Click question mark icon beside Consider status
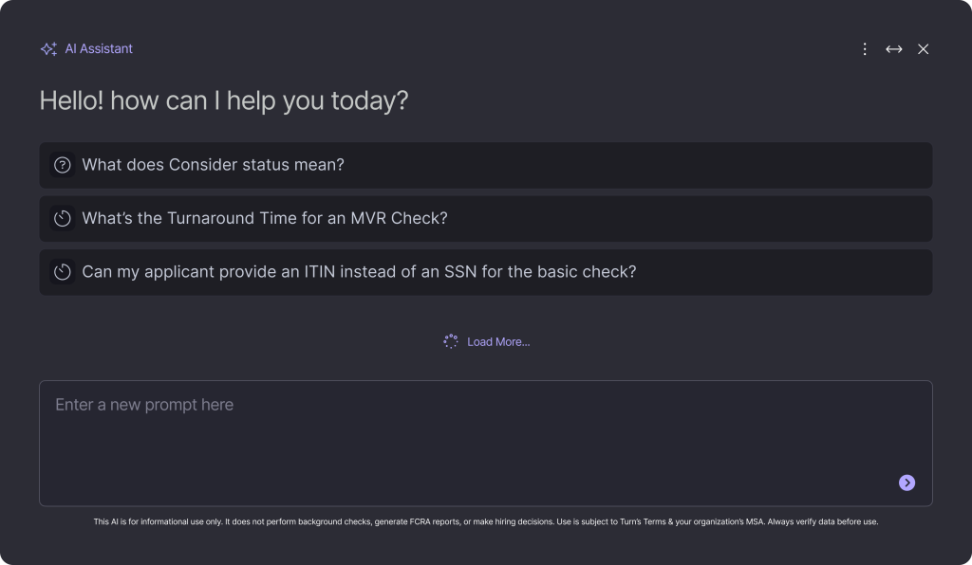The width and height of the screenshot is (972, 565). [63, 165]
